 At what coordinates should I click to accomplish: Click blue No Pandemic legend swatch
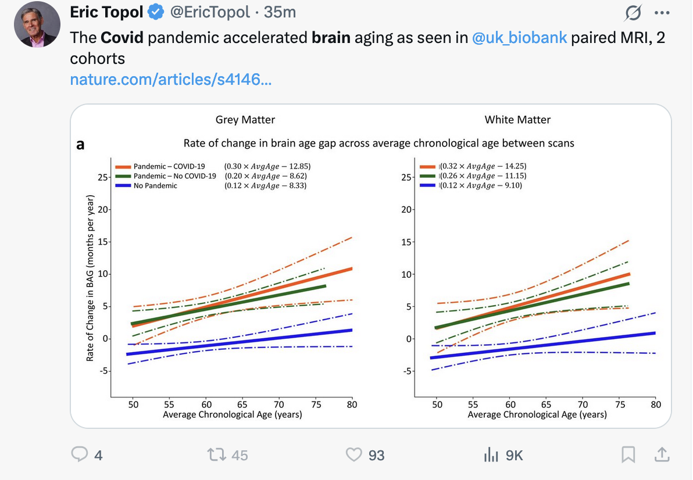(123, 186)
